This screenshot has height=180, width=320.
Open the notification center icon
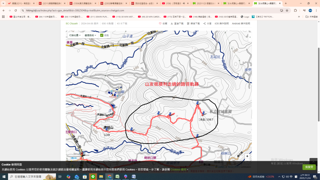(x=315, y=177)
